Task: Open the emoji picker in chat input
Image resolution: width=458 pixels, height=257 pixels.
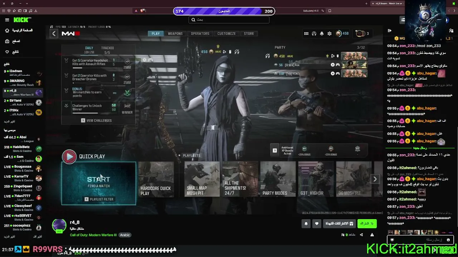Action: click(x=448, y=240)
